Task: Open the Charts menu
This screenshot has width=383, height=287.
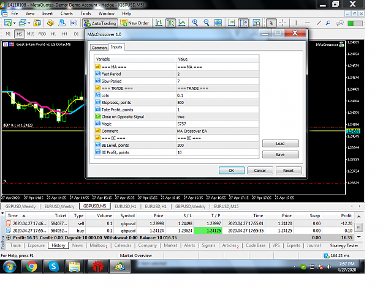Action: click(66, 13)
